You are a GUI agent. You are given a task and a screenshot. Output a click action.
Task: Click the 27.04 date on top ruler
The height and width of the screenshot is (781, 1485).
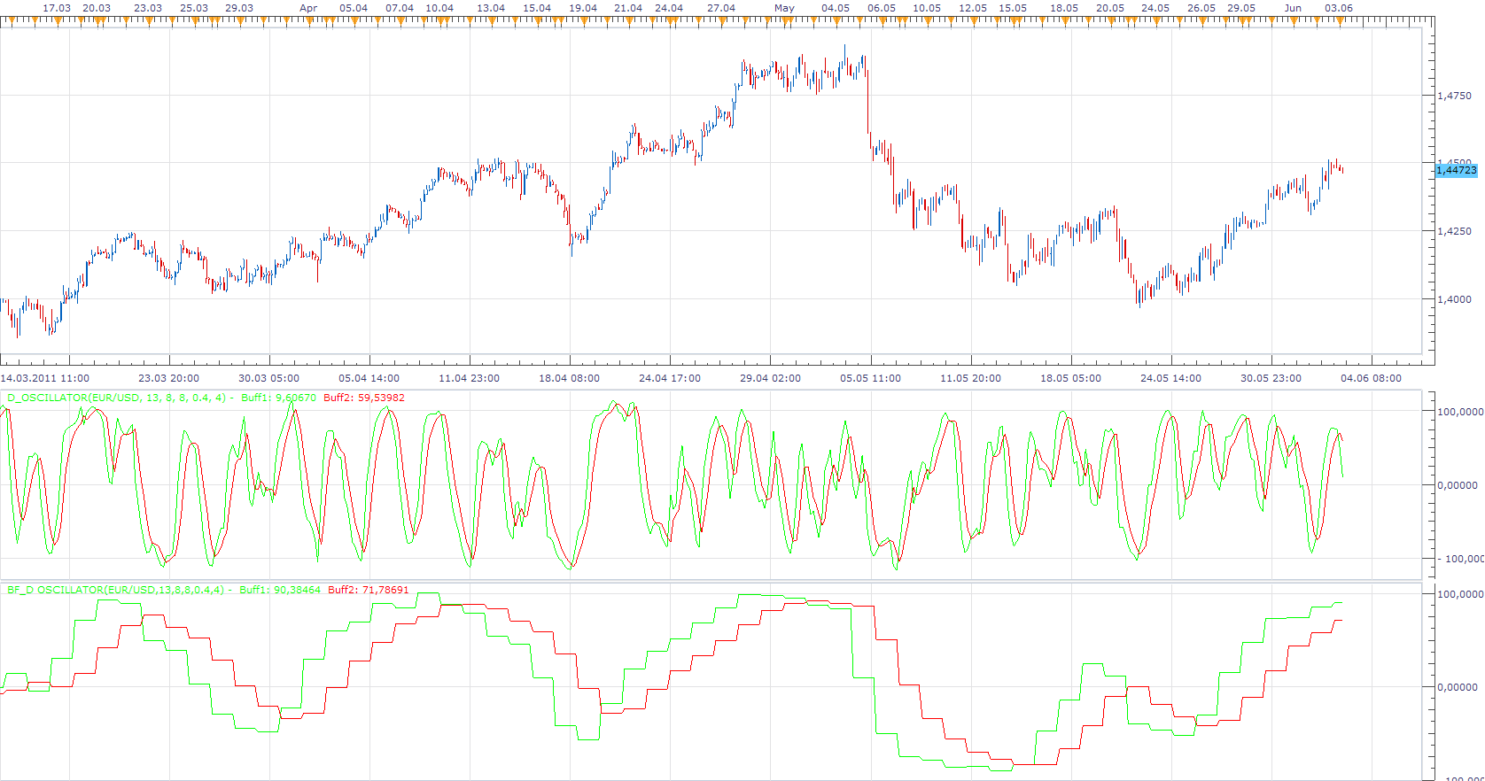coord(721,8)
